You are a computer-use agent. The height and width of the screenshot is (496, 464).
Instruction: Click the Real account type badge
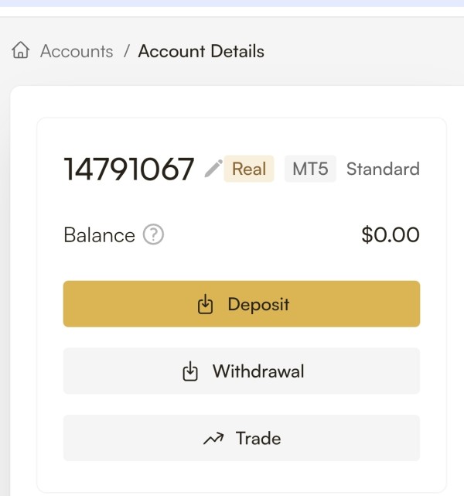(x=249, y=169)
